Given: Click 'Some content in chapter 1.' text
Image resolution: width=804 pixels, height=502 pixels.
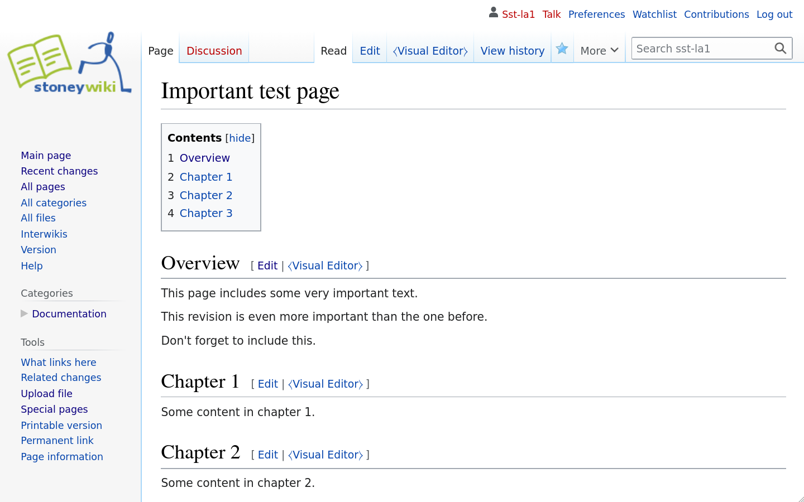Looking at the screenshot, I should tap(238, 412).
